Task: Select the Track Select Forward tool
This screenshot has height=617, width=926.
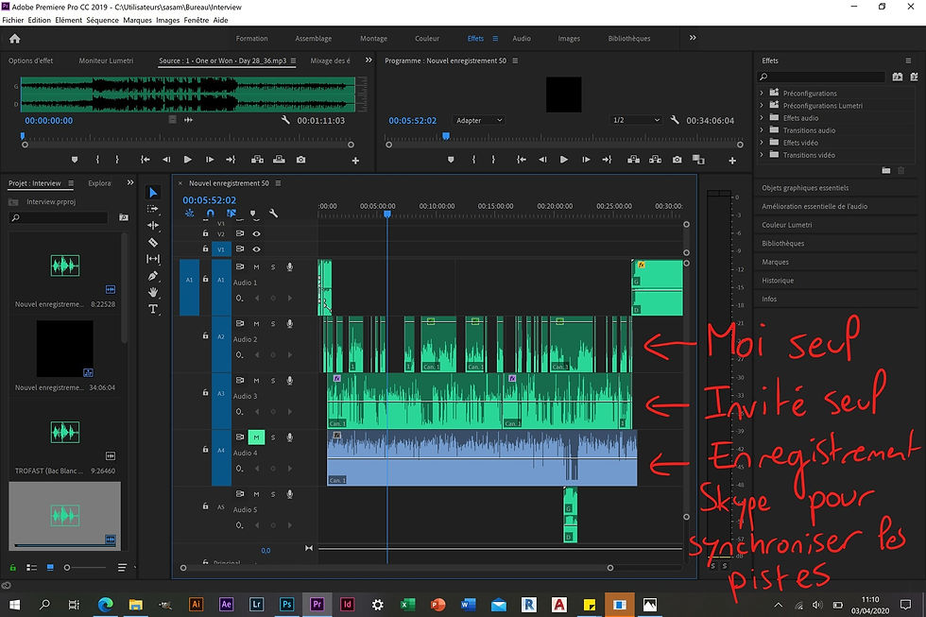Action: [x=153, y=209]
